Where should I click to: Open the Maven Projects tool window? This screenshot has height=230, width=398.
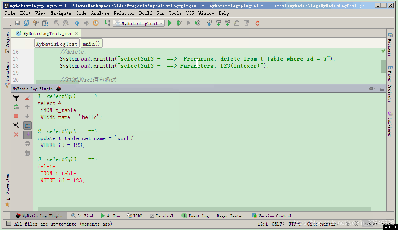click(390, 84)
